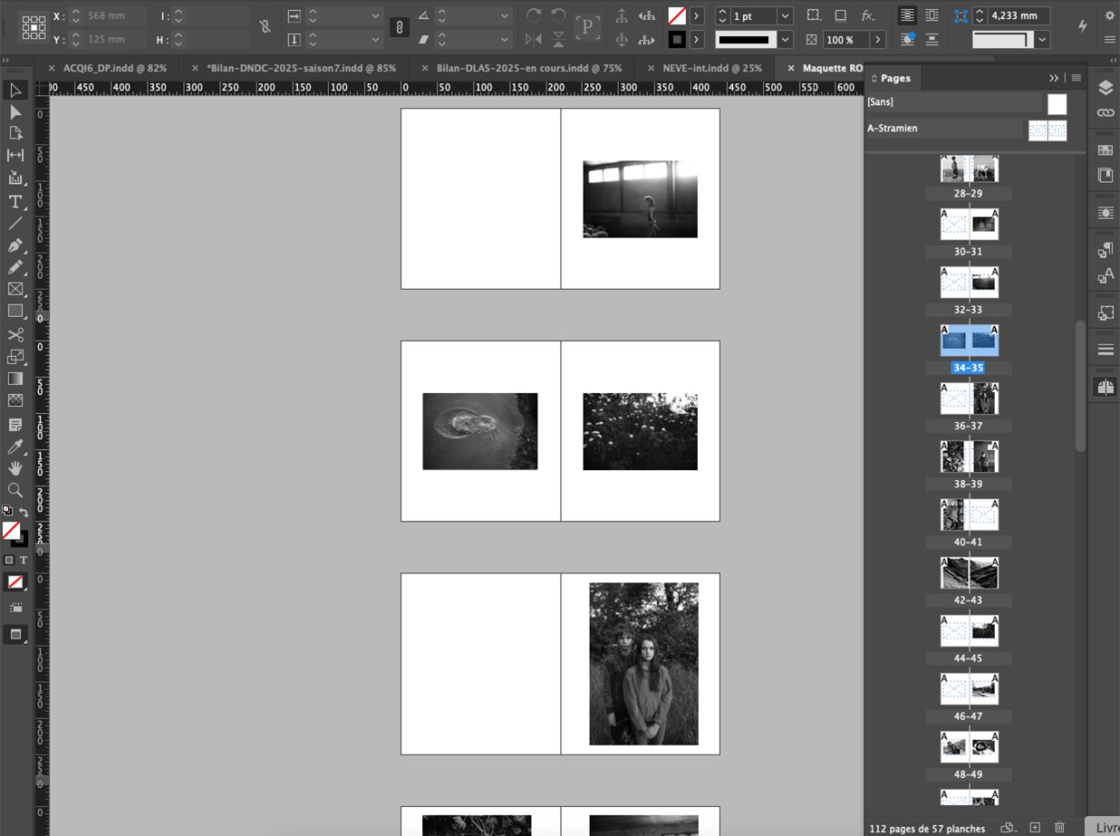Select the Free Transform tool

click(15, 357)
